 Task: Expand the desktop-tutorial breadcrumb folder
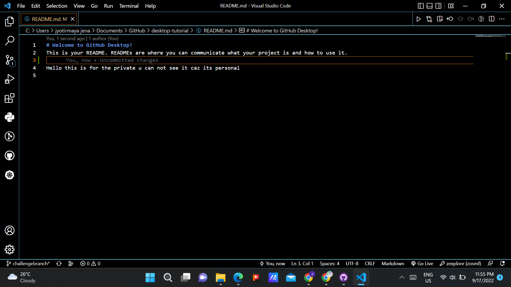point(170,31)
